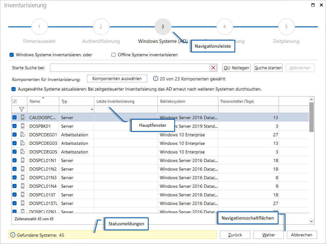Uncheck the CAUDOSPC row checkbox

tap(15, 118)
